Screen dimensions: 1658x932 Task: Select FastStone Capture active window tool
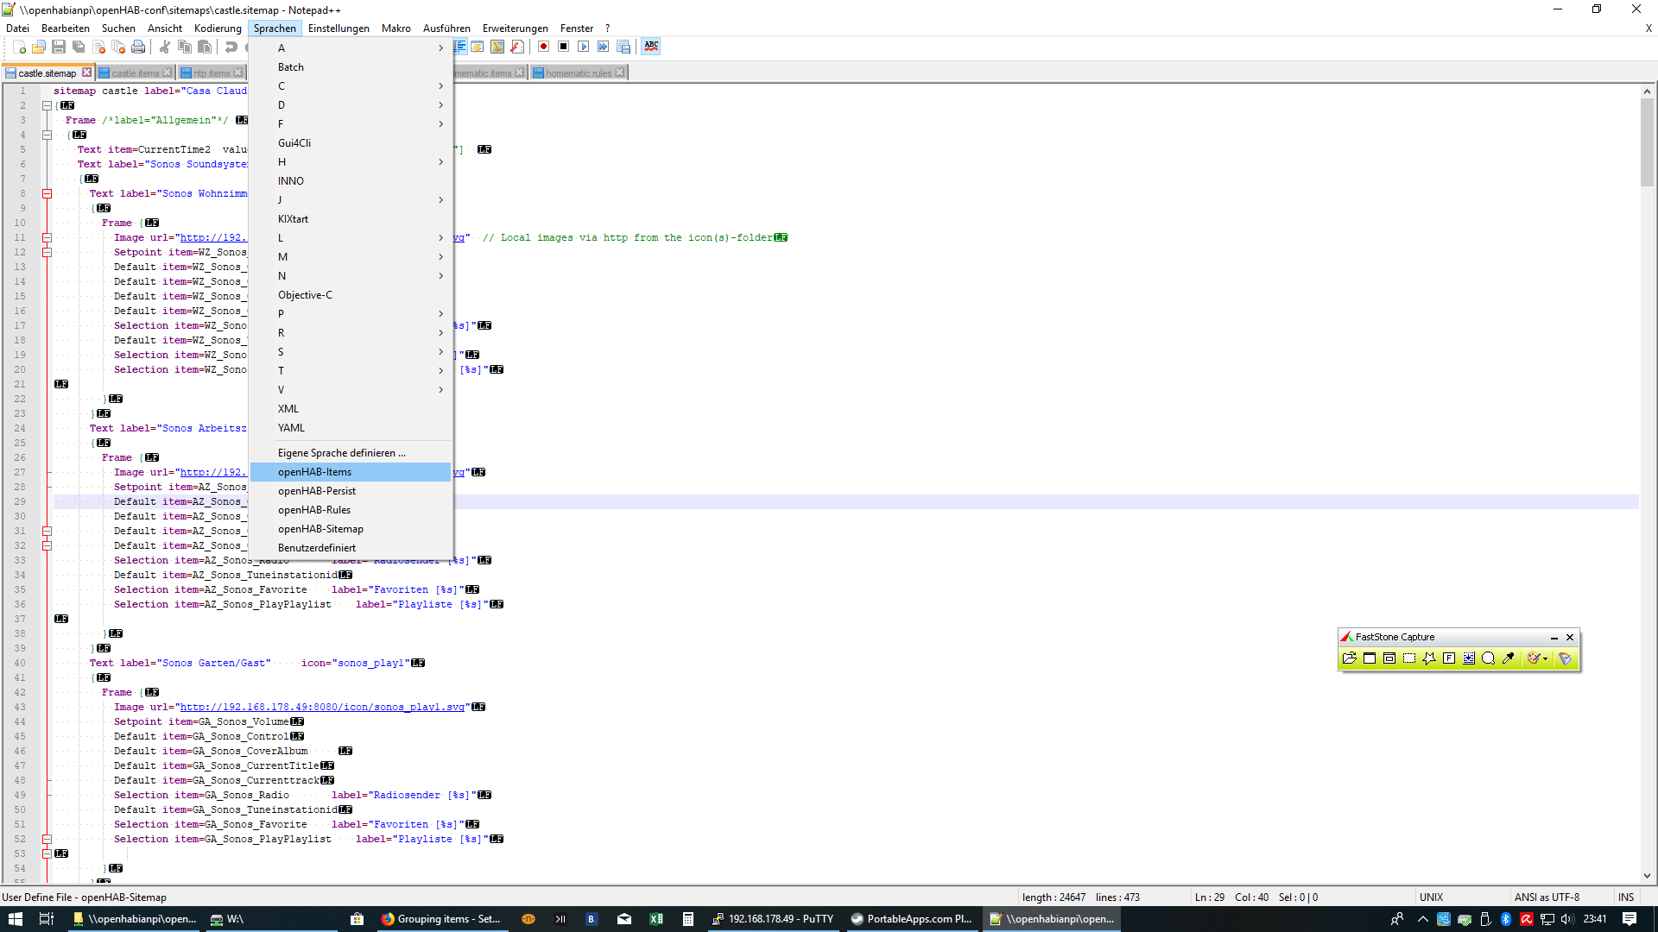(x=1370, y=658)
